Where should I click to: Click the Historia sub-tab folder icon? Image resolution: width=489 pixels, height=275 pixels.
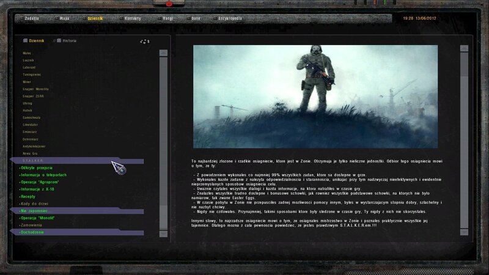[59, 40]
